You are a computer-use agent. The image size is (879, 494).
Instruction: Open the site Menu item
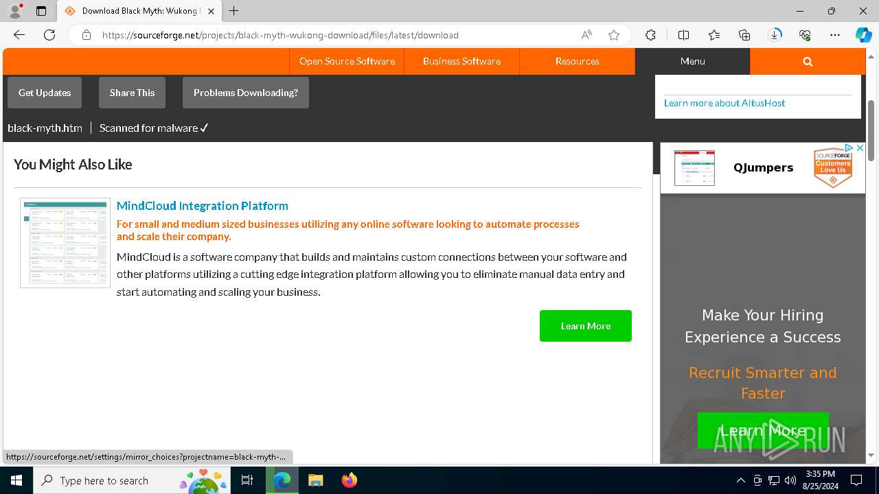692,61
